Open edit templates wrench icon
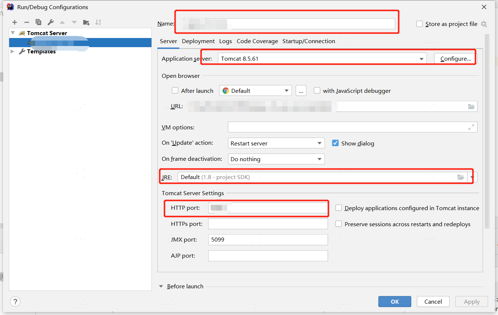 [50, 22]
